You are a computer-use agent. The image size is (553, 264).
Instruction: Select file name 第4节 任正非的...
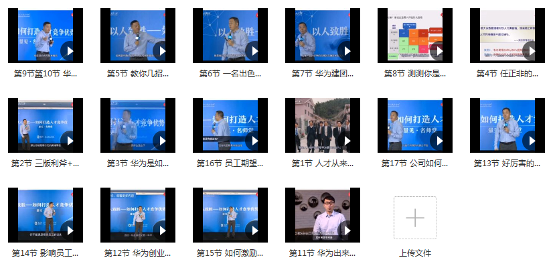(507, 74)
